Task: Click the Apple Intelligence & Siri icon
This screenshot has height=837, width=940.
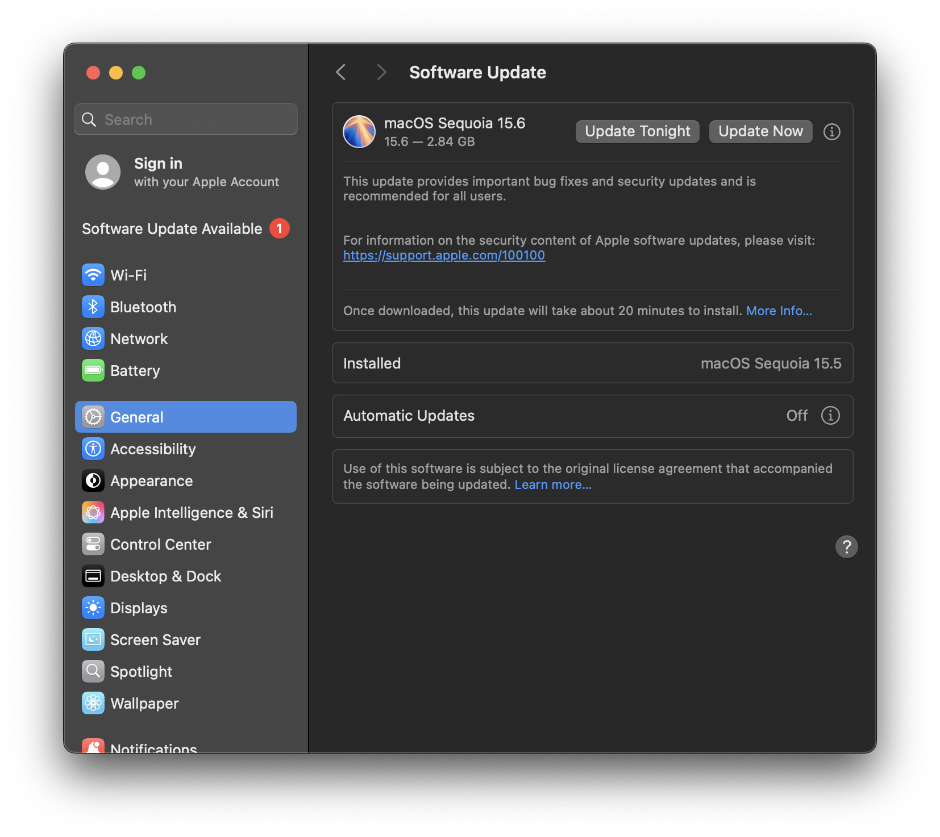Action: pyautogui.click(x=93, y=513)
